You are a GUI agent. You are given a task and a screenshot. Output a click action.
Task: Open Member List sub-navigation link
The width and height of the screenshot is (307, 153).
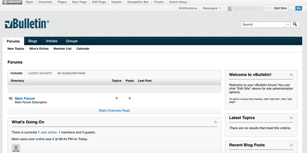click(x=63, y=49)
